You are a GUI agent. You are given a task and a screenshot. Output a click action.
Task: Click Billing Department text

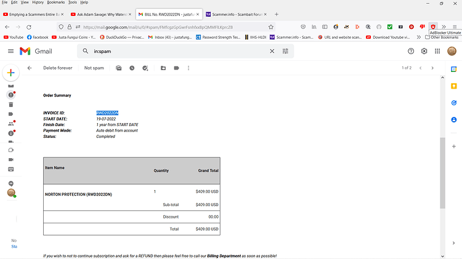[x=224, y=256]
